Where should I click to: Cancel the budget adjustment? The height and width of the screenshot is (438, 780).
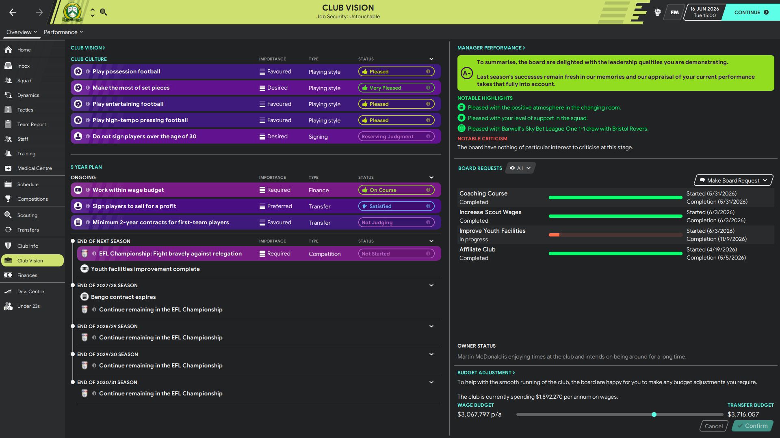pyautogui.click(x=714, y=426)
